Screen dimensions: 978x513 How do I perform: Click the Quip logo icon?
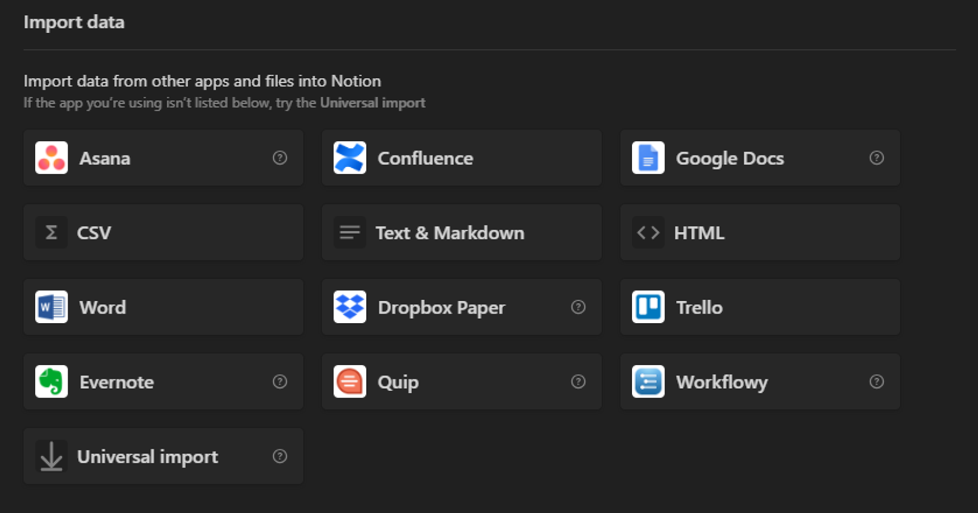(350, 381)
